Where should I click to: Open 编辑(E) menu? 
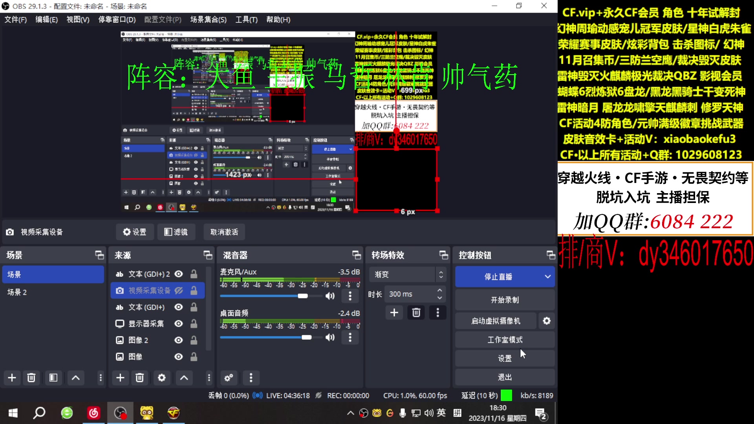pyautogui.click(x=46, y=20)
